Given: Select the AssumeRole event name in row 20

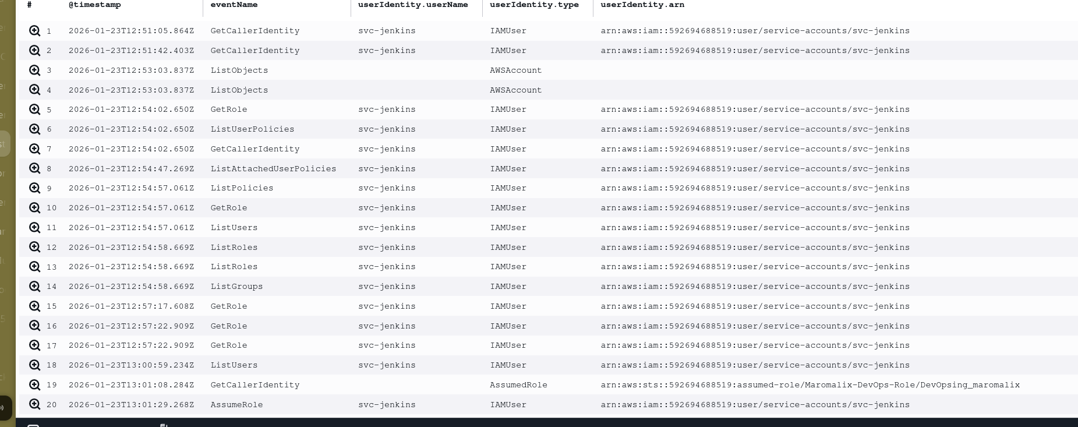Looking at the screenshot, I should [x=236, y=405].
